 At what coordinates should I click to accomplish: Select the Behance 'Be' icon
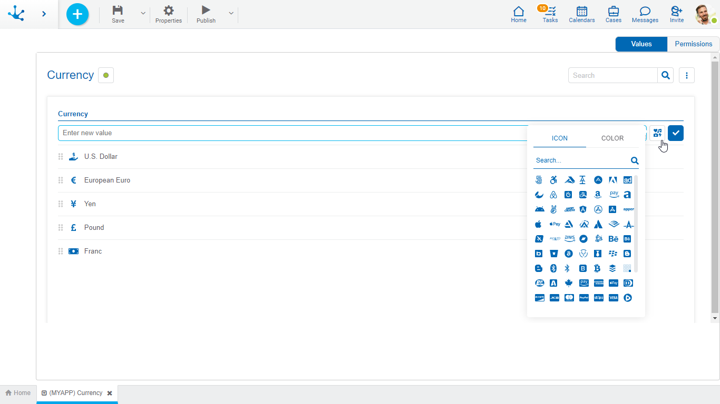(613, 239)
